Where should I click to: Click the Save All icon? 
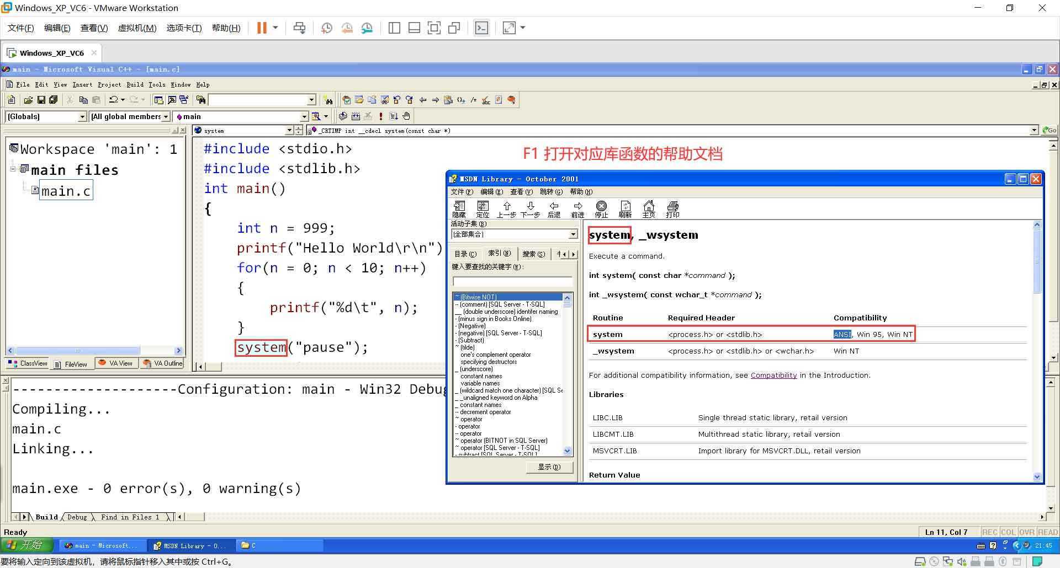[x=54, y=100]
